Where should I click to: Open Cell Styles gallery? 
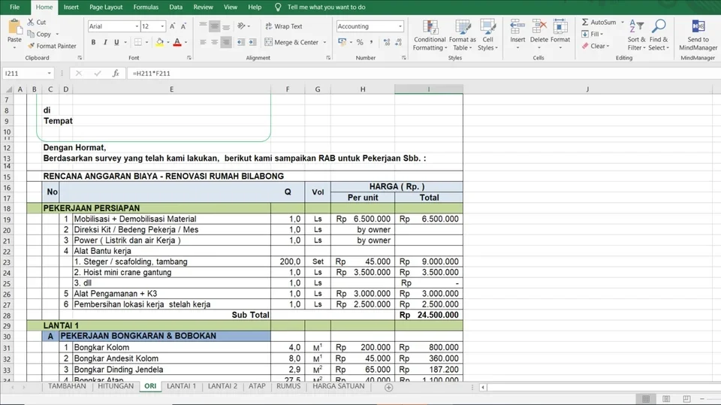click(487, 35)
